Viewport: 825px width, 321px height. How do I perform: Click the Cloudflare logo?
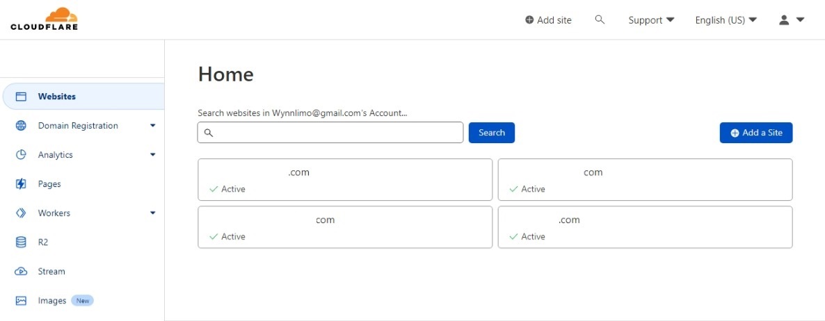click(45, 19)
